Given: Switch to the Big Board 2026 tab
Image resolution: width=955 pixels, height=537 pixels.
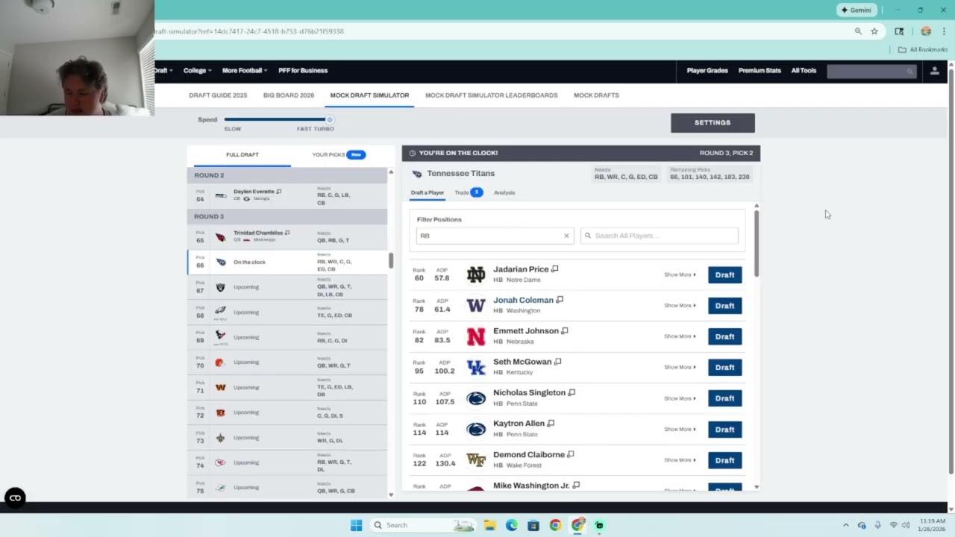Looking at the screenshot, I should (x=289, y=95).
